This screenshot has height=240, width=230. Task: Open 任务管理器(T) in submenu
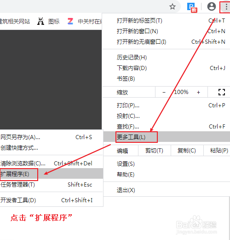[x=52, y=184]
